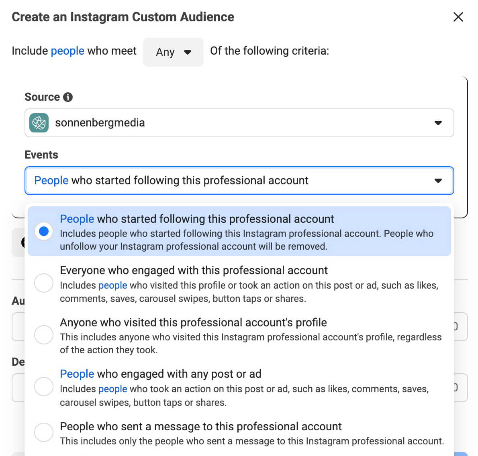Click the sonnenbergmedia source name text
This screenshot has width=478, height=456.
(x=100, y=123)
